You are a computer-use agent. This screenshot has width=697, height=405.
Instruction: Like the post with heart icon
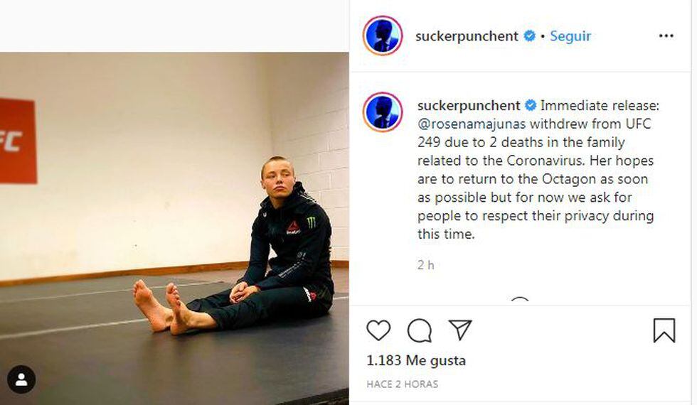(378, 330)
